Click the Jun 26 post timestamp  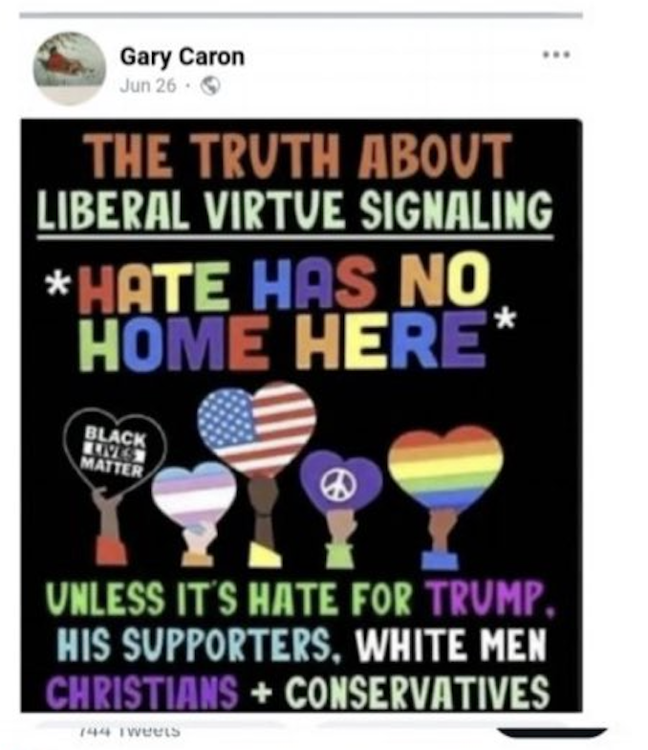click(148, 86)
